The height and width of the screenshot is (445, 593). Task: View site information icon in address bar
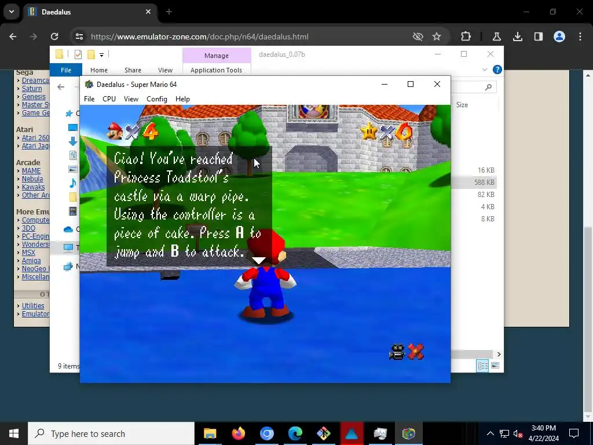pyautogui.click(x=79, y=37)
